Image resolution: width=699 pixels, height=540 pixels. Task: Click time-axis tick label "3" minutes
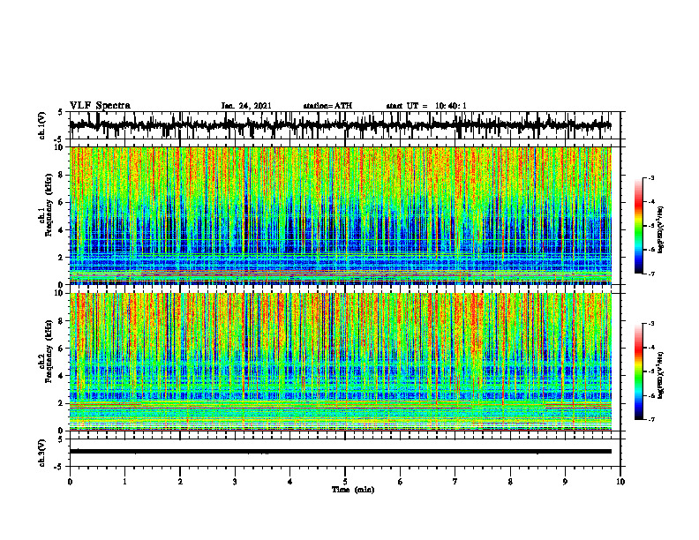tap(235, 482)
